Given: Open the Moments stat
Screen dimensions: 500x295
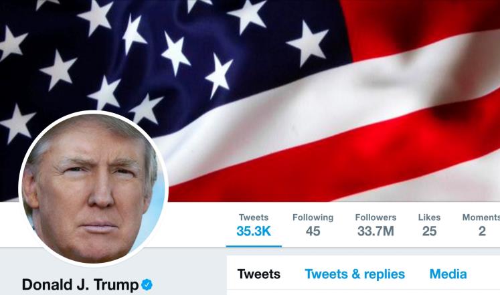Looking at the screenshot, I should tap(481, 225).
